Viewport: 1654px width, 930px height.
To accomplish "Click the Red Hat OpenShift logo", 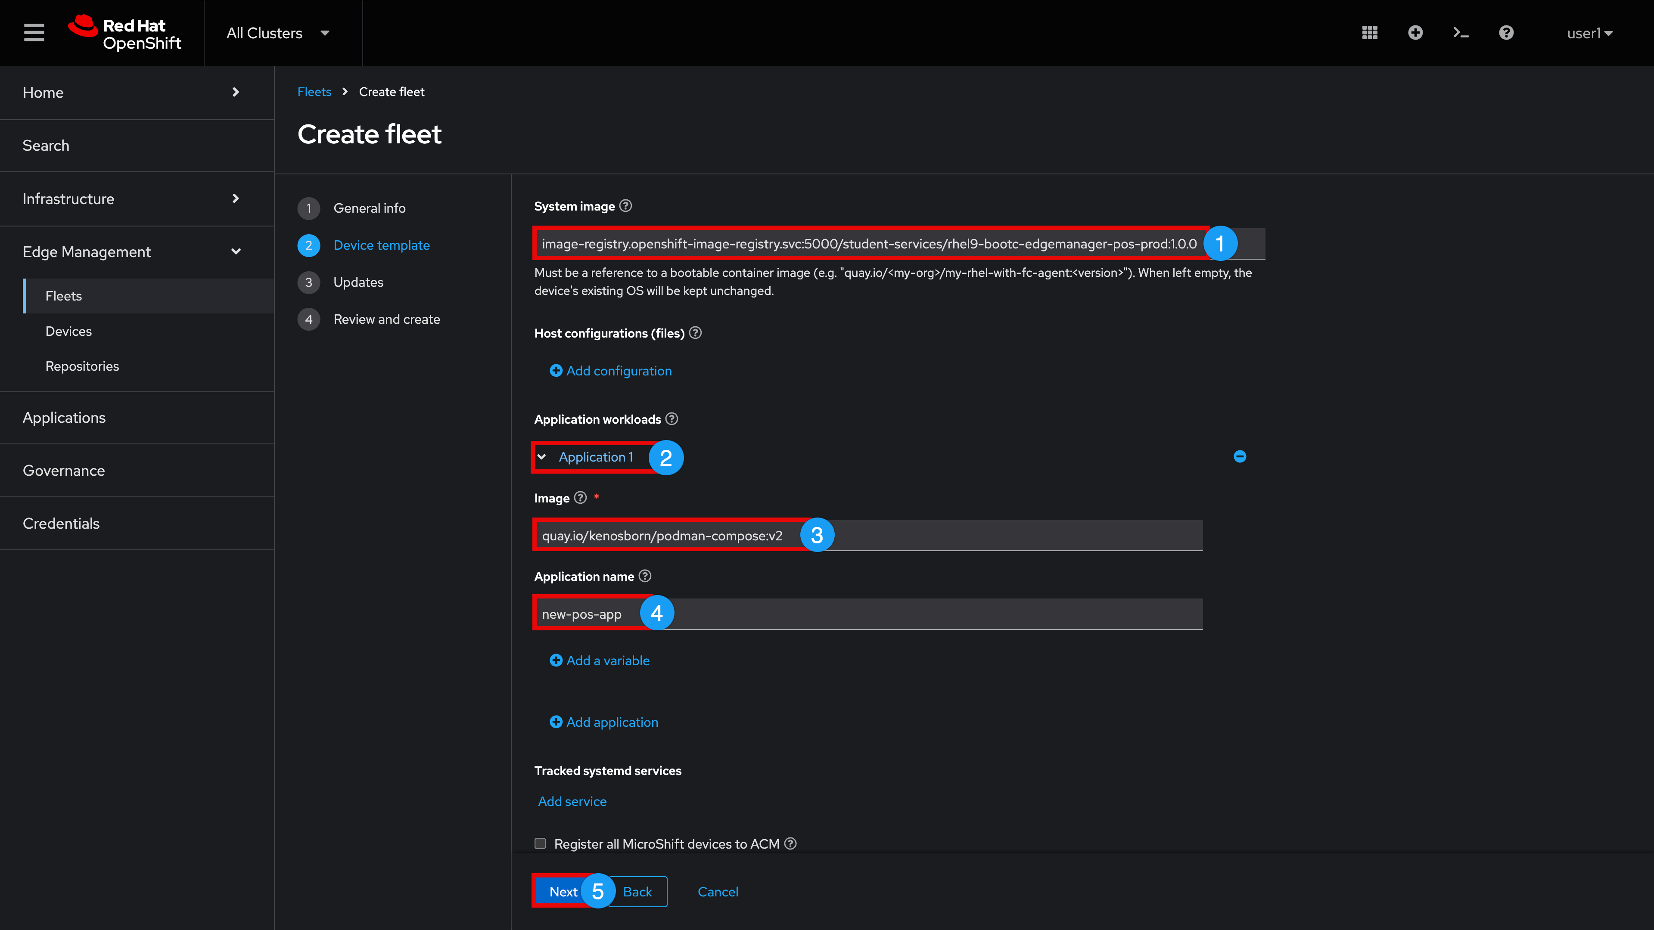I will point(125,33).
